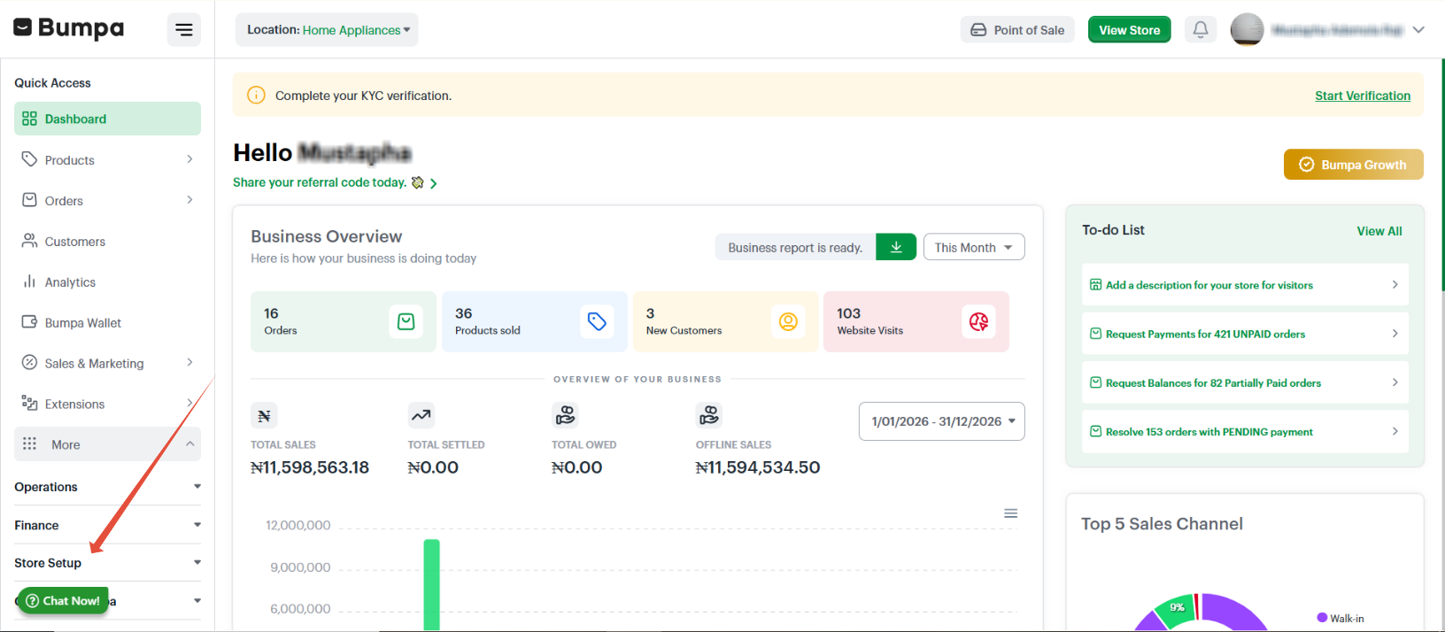Click the Total Settled trend icon

click(421, 415)
